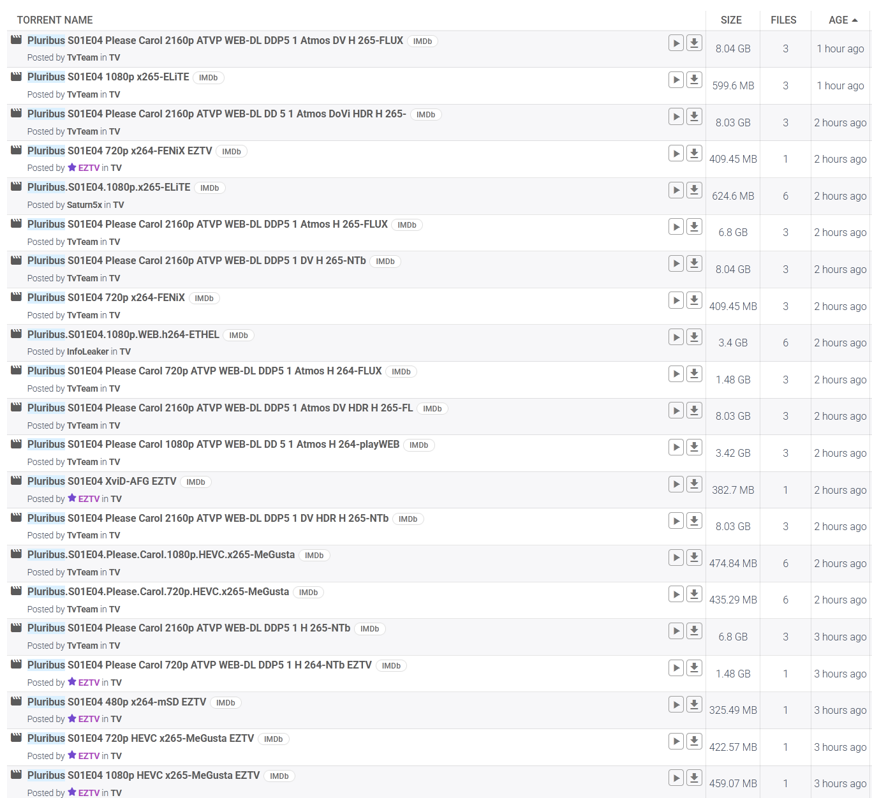Screen dimensions: 872x798
Task: Download the 1080p HEVC x265-MeGusta EZTV torrent
Action: click(694, 778)
